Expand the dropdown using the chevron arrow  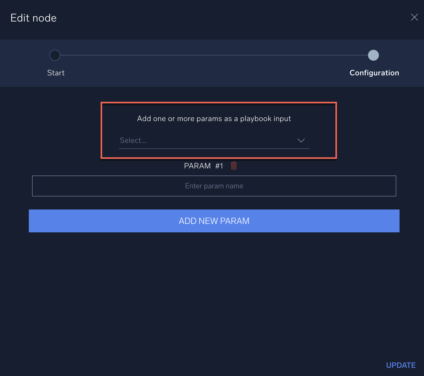(x=301, y=140)
